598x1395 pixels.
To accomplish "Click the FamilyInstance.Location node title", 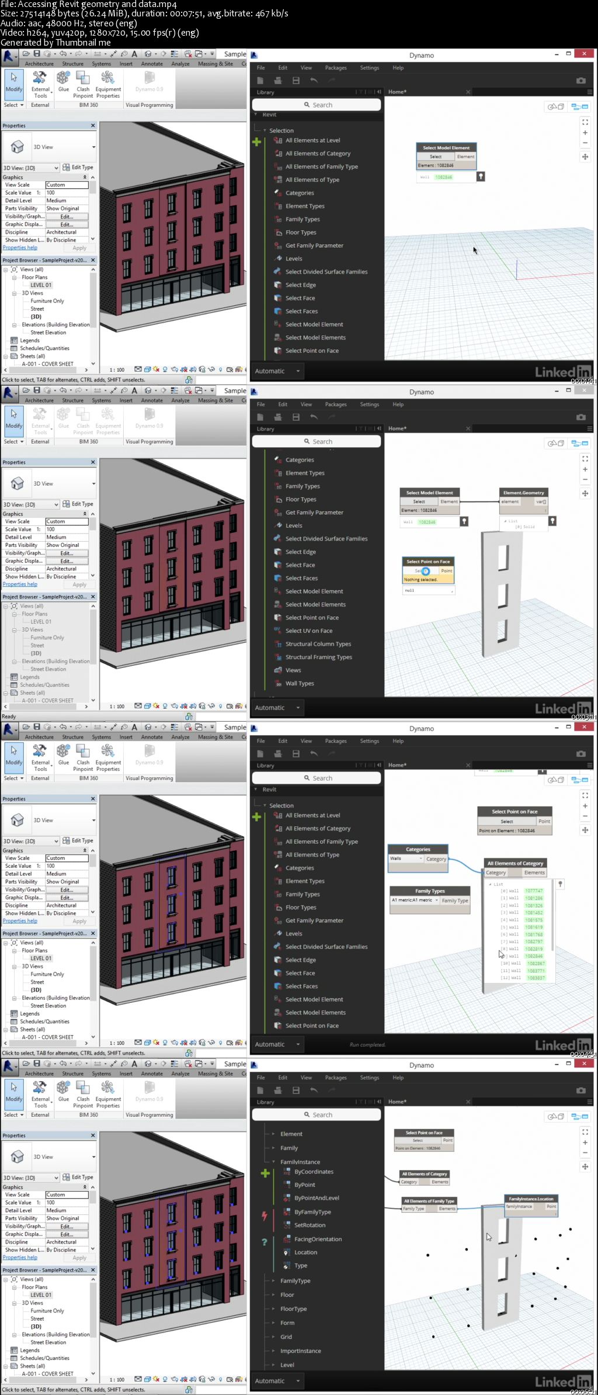I will click(531, 1199).
